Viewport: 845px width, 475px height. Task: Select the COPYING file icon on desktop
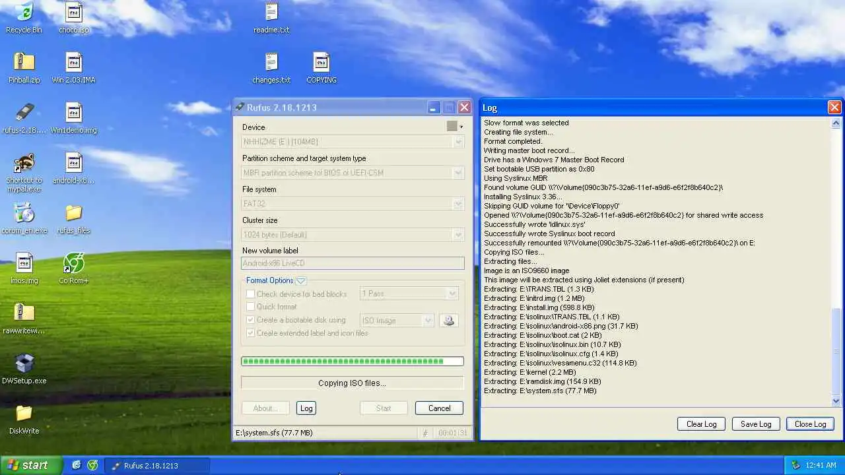pos(321,67)
